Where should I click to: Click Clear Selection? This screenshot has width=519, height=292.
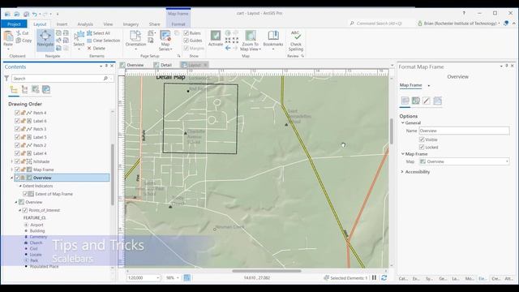pyautogui.click(x=103, y=41)
